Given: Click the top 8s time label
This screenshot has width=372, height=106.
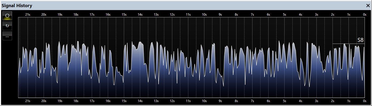Looking at the screenshot, I should (236, 15).
